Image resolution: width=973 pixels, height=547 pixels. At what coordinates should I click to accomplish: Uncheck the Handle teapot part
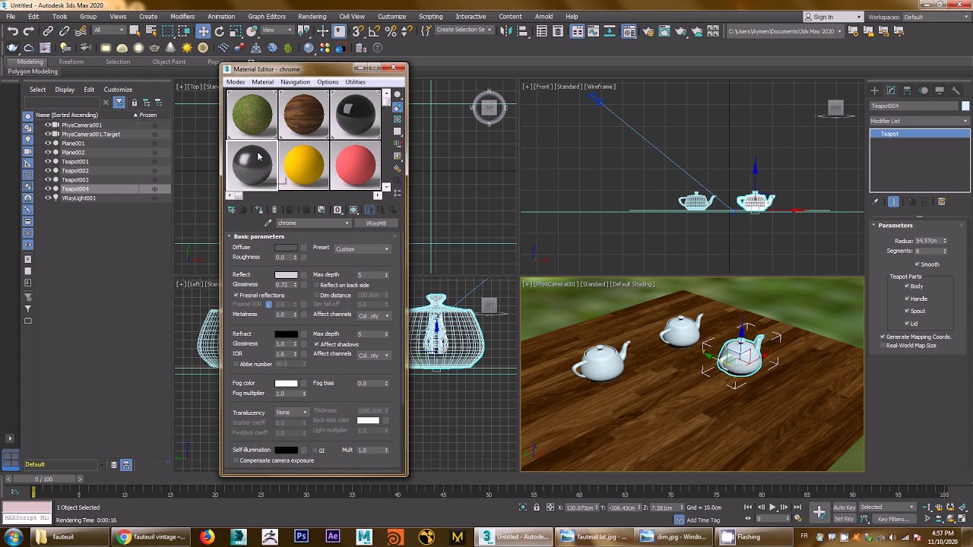pos(908,299)
